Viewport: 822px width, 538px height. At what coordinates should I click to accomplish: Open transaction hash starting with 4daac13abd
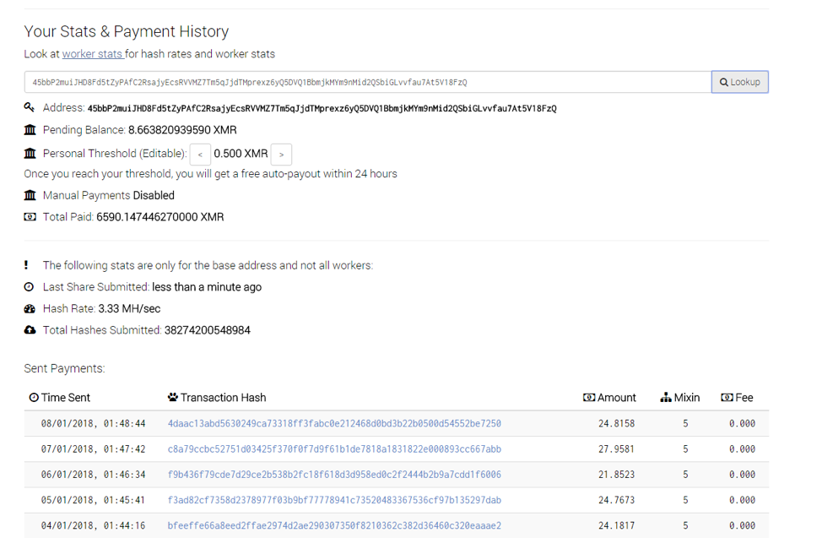coord(334,424)
